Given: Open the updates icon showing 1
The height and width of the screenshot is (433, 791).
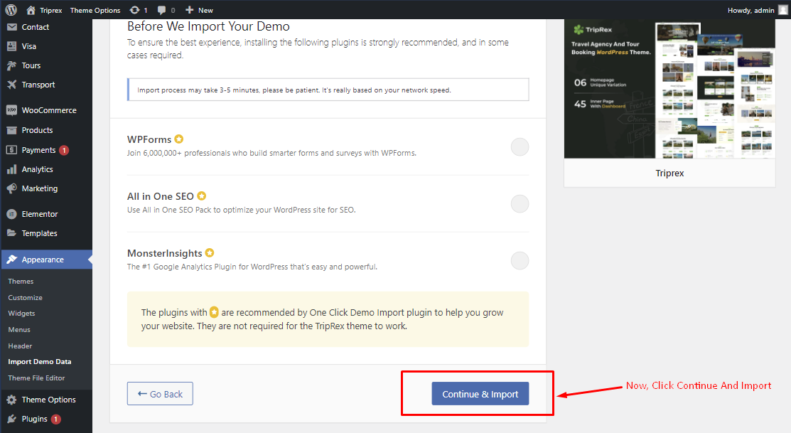Looking at the screenshot, I should pos(135,10).
